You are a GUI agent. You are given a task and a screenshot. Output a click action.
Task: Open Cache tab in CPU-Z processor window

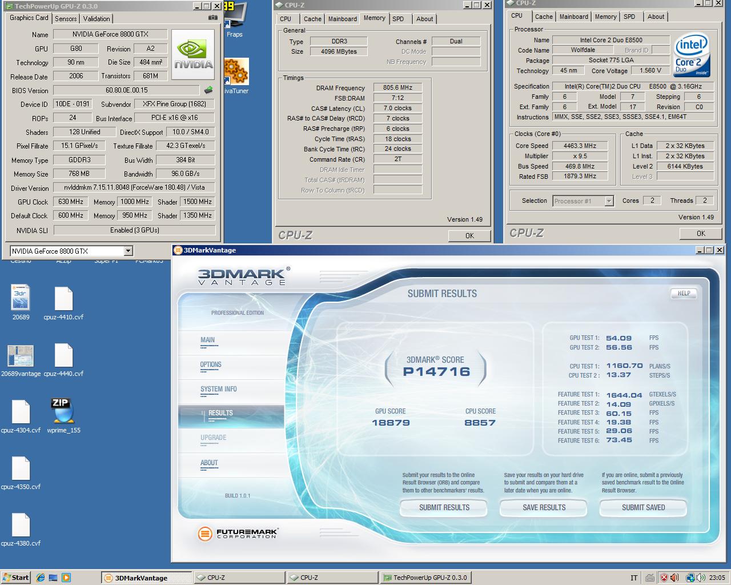point(543,17)
